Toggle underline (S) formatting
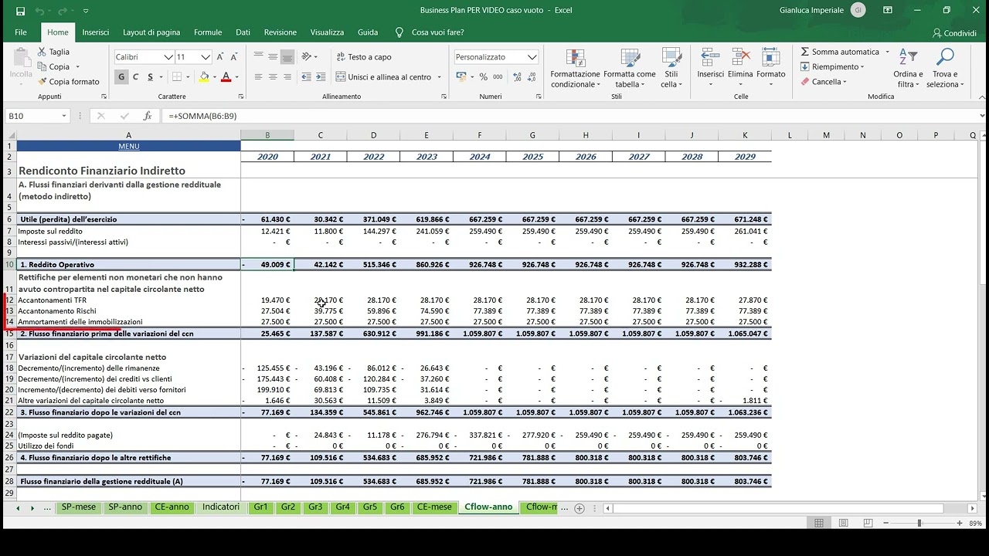The height and width of the screenshot is (556, 989). (150, 76)
